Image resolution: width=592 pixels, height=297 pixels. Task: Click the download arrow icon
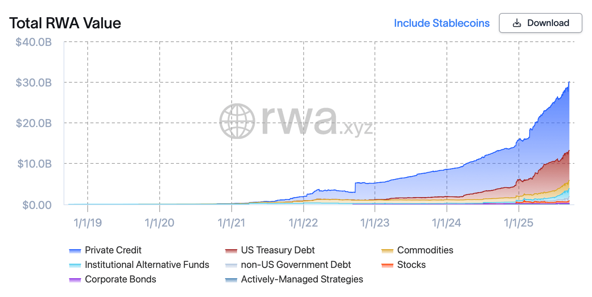point(517,23)
